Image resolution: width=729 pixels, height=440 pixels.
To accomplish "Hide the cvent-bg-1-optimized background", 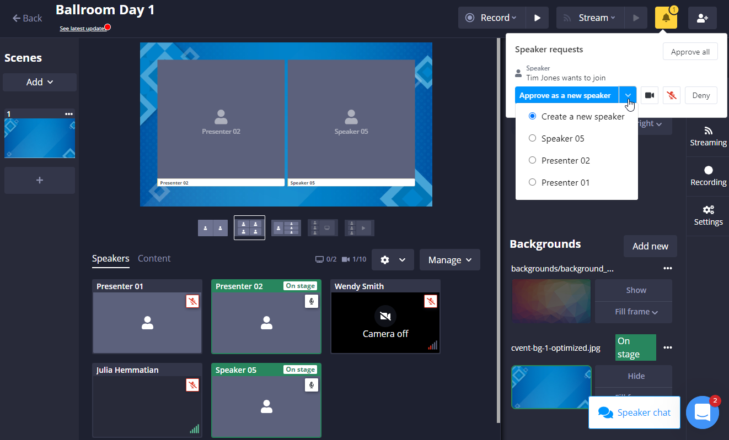I will click(634, 376).
